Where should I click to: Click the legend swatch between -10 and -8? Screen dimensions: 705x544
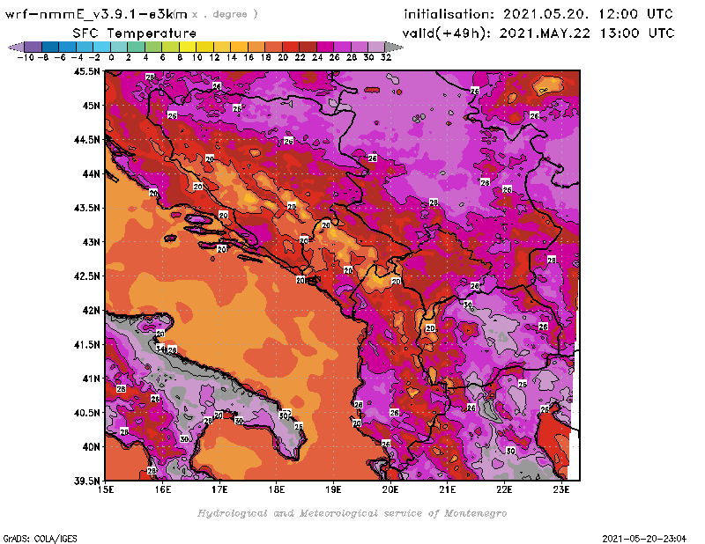click(x=33, y=47)
